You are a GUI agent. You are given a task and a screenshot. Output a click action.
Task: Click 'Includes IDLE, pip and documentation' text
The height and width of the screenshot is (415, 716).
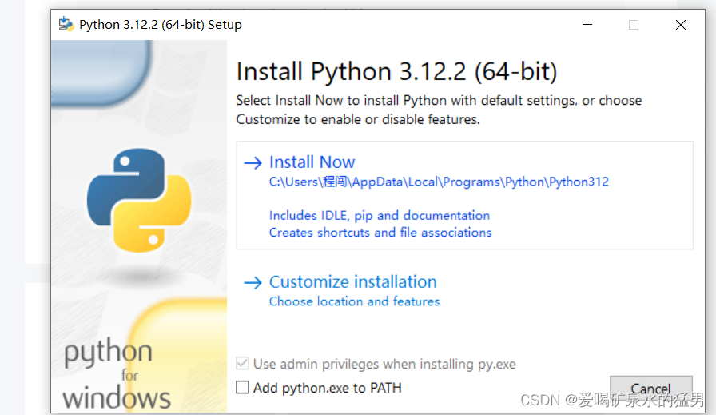click(379, 216)
